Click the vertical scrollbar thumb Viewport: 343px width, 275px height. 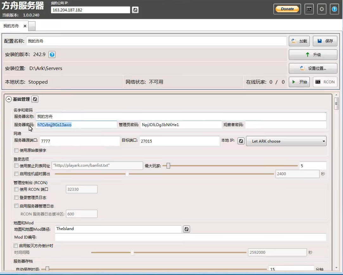coord(336,104)
